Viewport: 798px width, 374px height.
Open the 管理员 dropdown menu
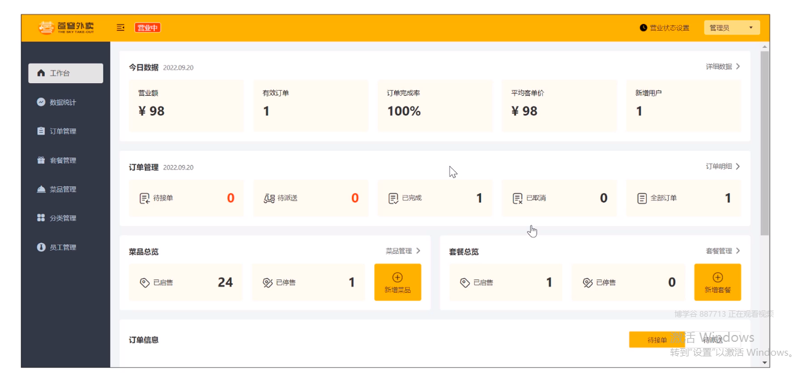(731, 28)
